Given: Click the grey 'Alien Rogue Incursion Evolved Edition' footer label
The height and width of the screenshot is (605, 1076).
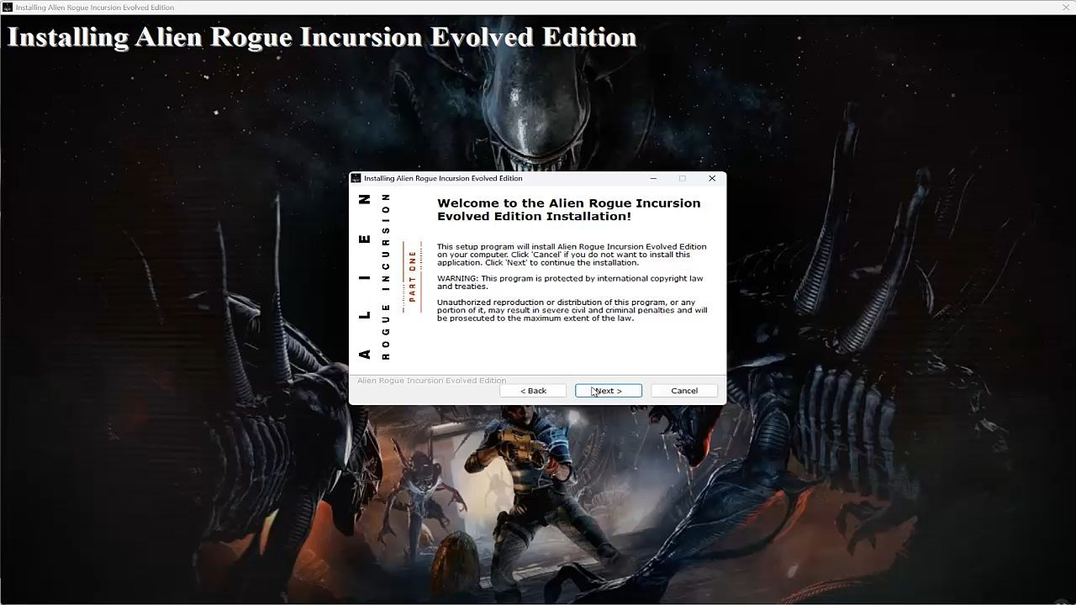Looking at the screenshot, I should pyautogui.click(x=431, y=381).
